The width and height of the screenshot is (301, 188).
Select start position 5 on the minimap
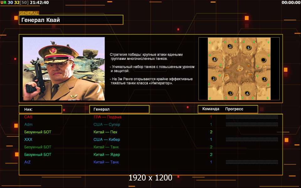tap(249, 48)
